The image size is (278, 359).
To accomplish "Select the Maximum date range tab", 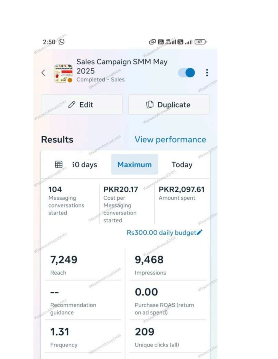I will pos(134,164).
